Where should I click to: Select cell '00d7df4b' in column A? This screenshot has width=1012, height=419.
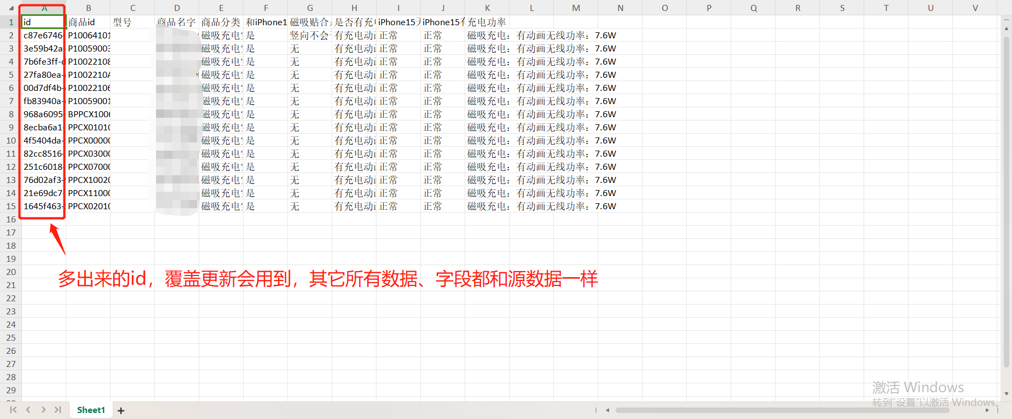[x=44, y=88]
